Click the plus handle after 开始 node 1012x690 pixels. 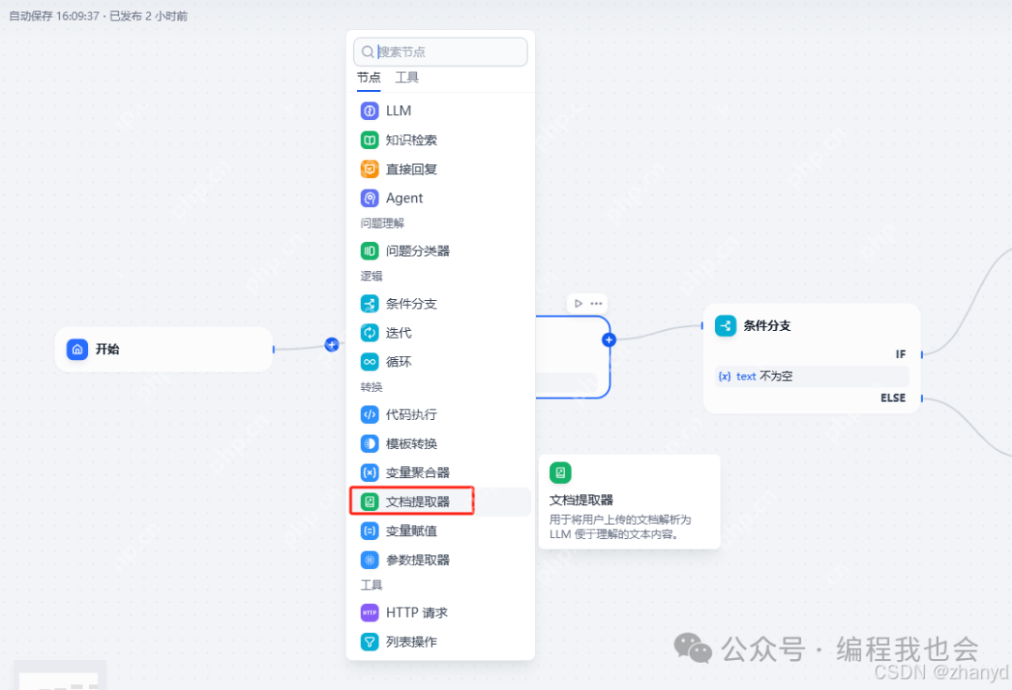point(332,345)
